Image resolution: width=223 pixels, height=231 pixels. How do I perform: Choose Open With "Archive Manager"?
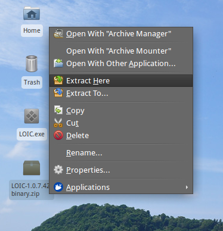tap(121, 34)
